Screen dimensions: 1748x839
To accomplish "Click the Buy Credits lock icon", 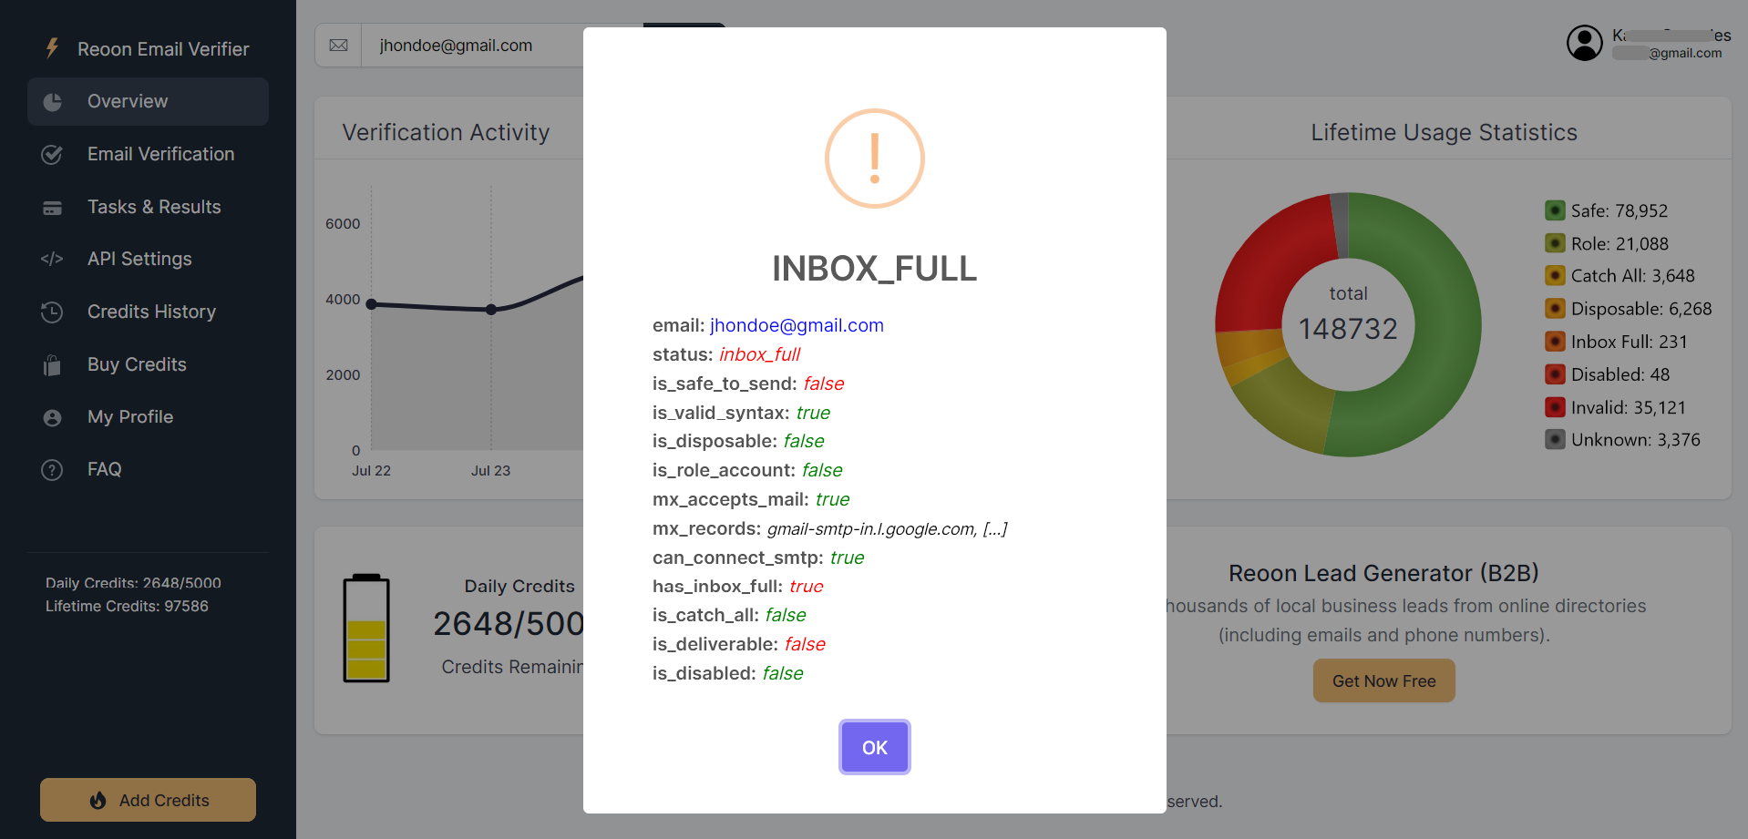I will pyautogui.click(x=52, y=364).
